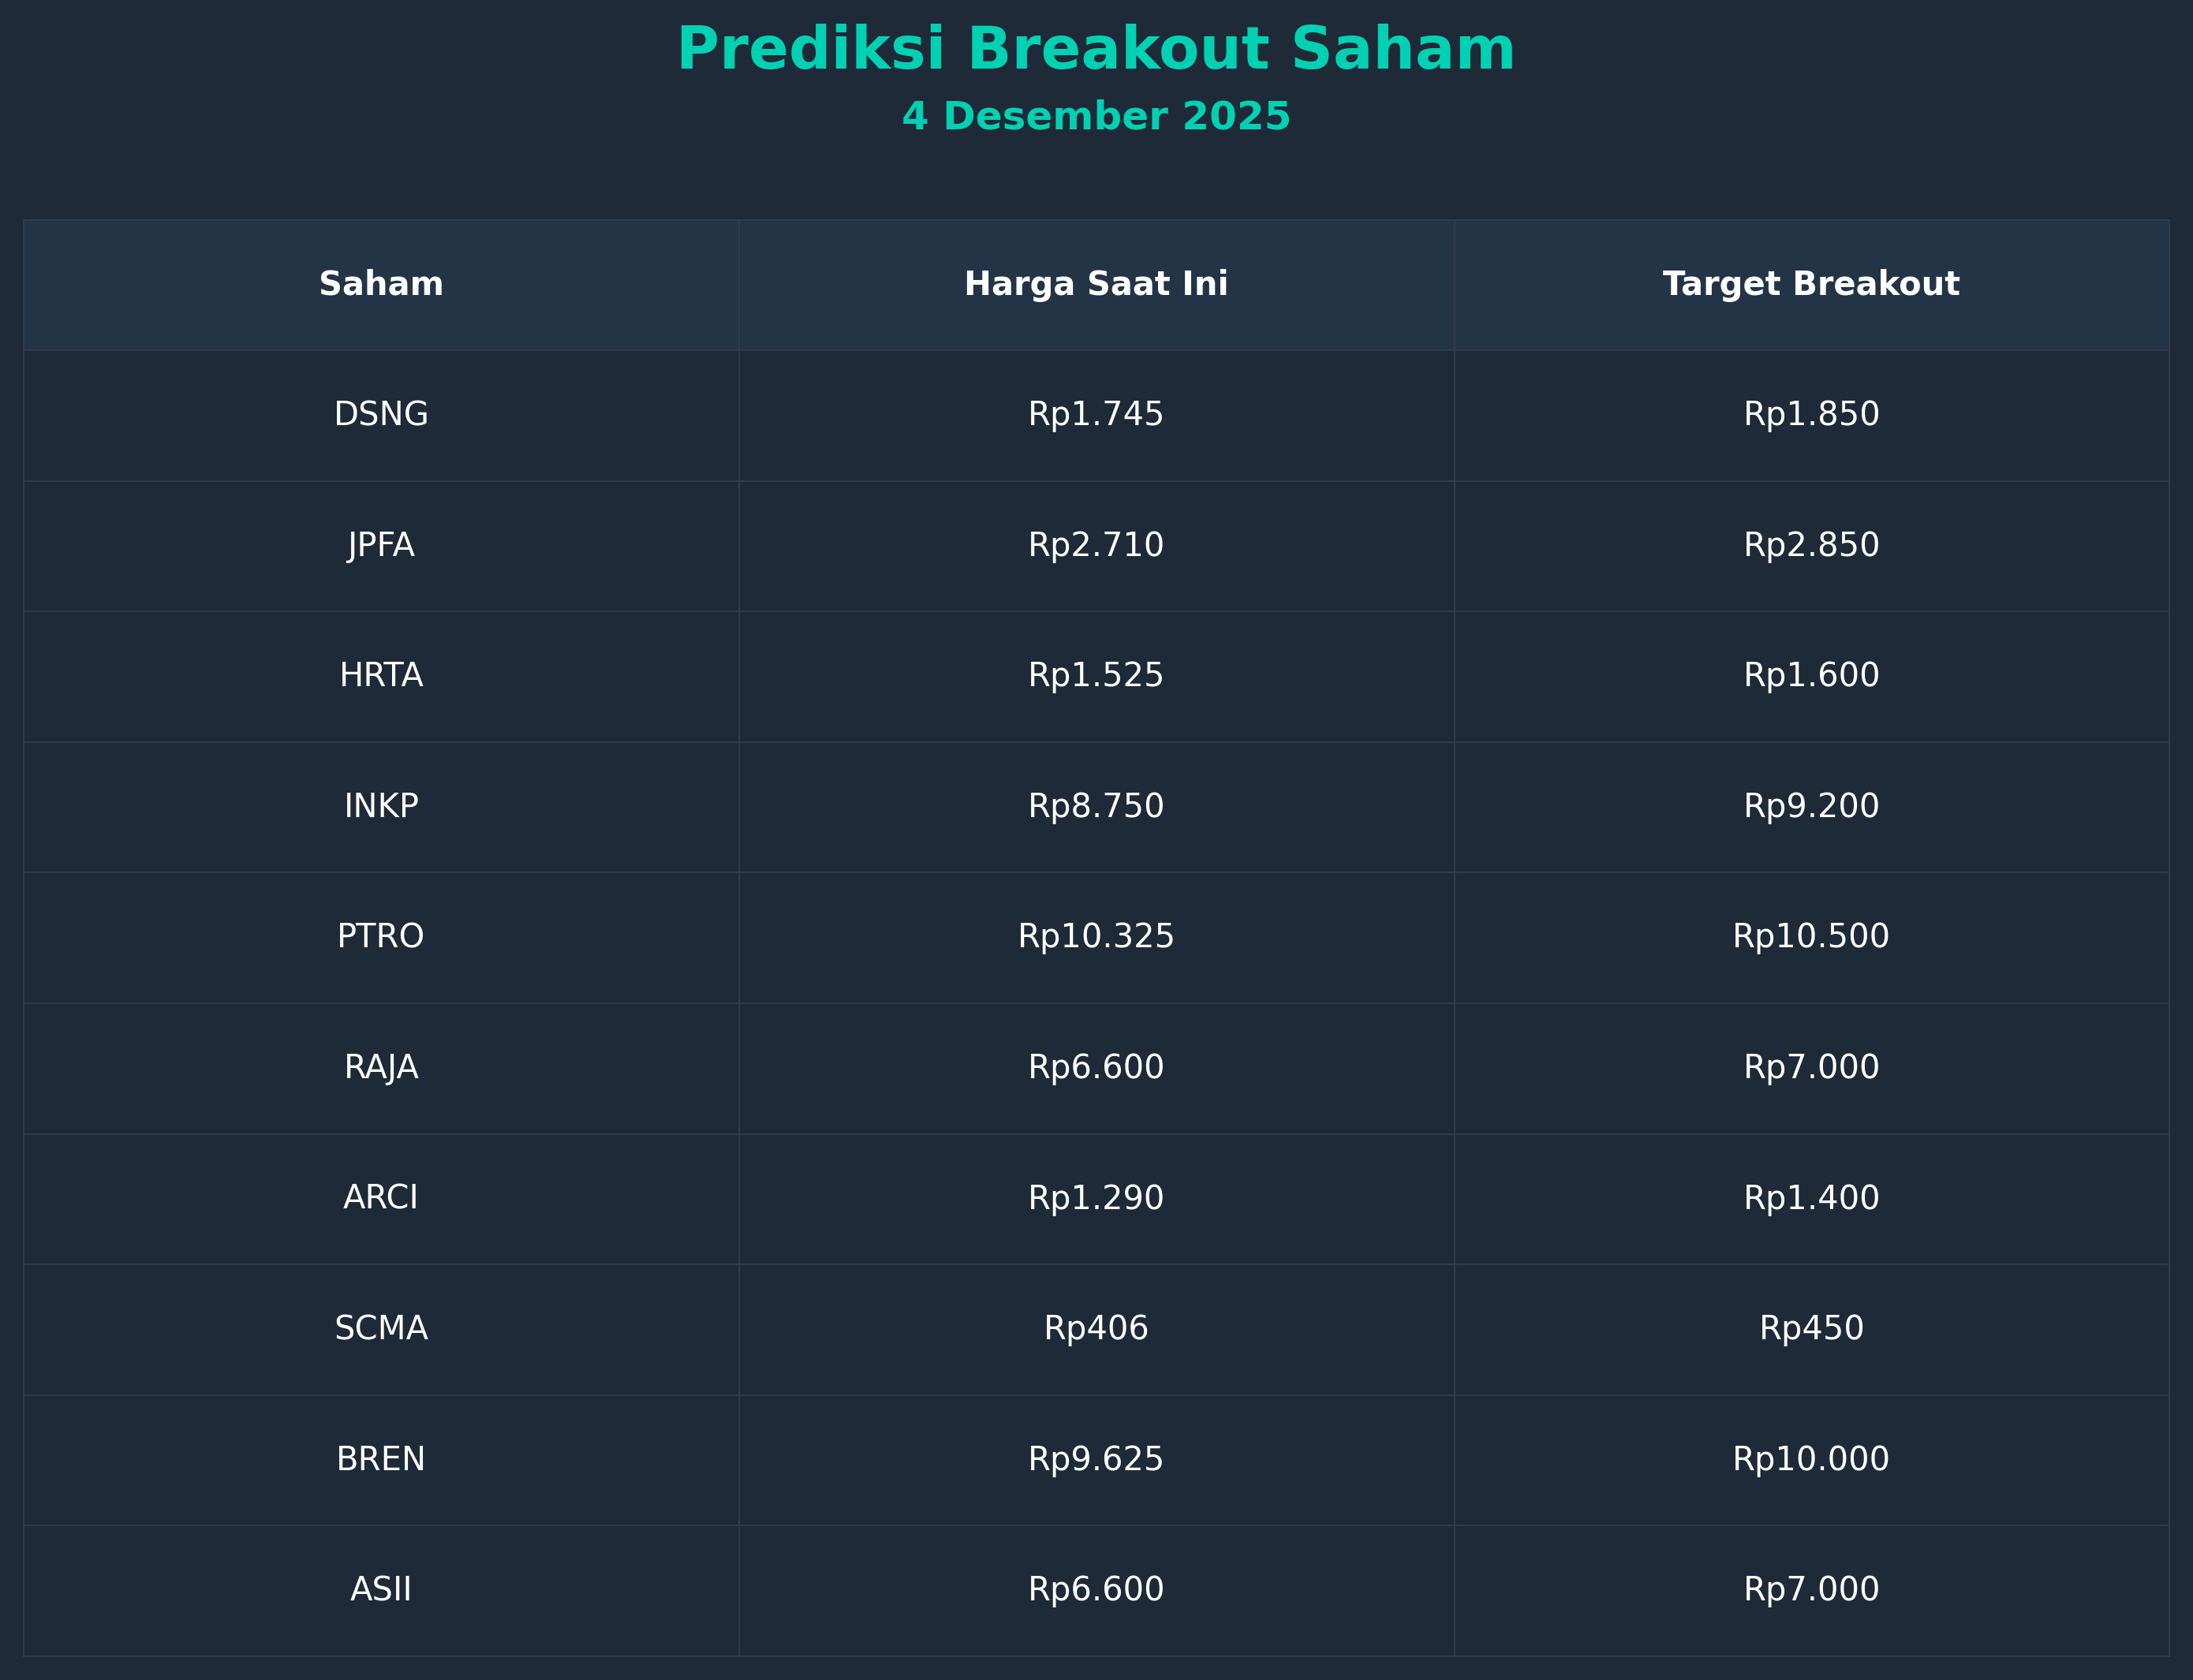Select the "Target Breakout" column header
The width and height of the screenshot is (2193, 1680).
click(1811, 285)
